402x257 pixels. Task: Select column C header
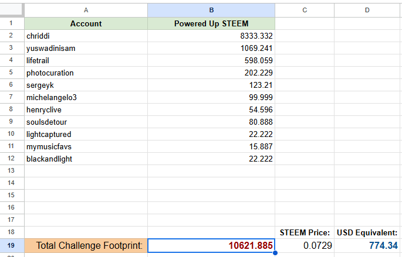(304, 10)
